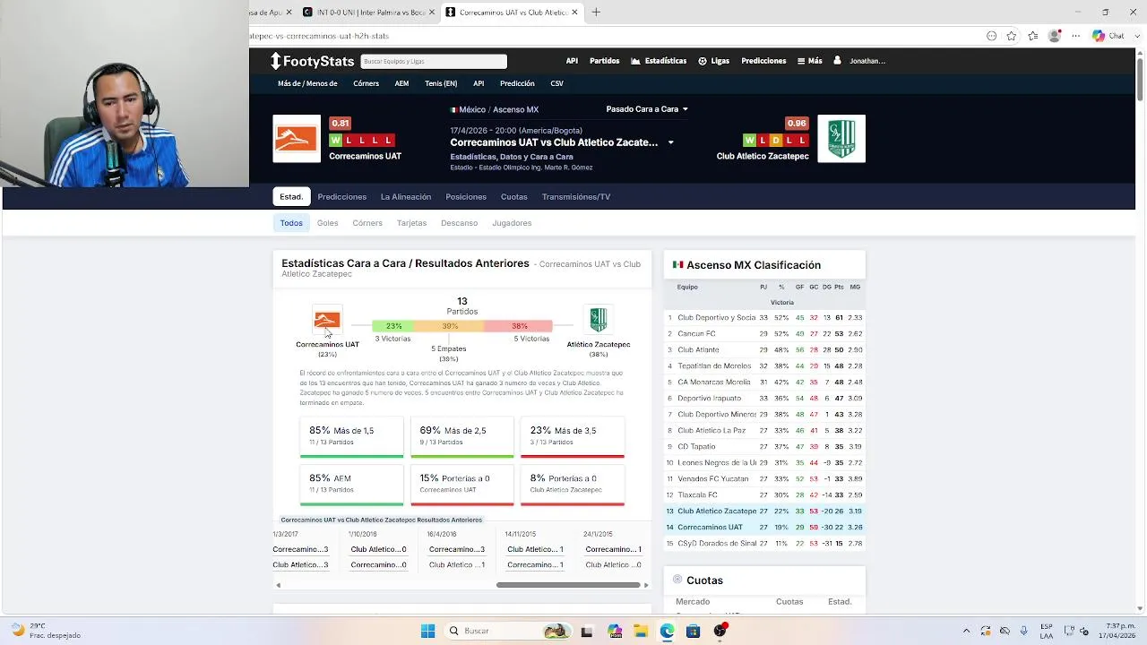Expand the Pasado Cara a Cara dropdown
Viewport: 1147px width, 645px height.
[647, 109]
